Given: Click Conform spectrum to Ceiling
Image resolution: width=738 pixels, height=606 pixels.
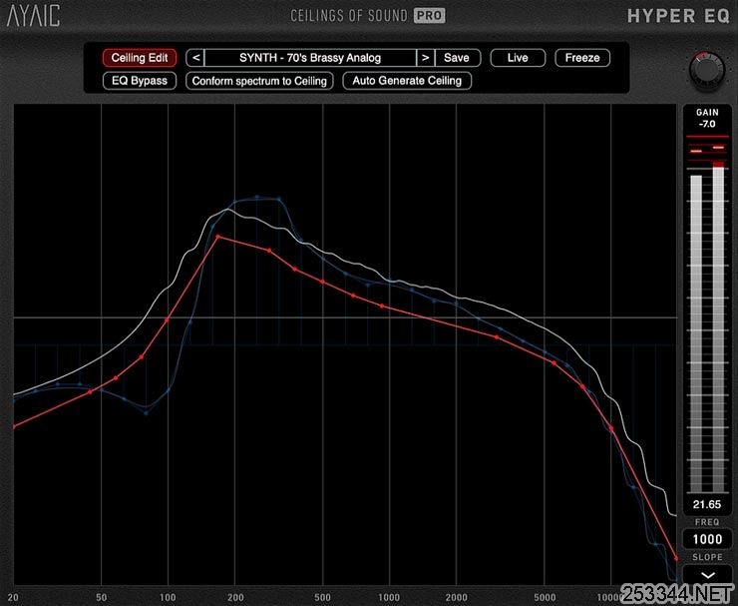Looking at the screenshot, I should tap(259, 81).
